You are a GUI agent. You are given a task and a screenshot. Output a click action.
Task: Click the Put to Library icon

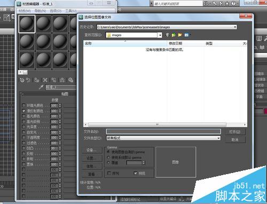70,80
